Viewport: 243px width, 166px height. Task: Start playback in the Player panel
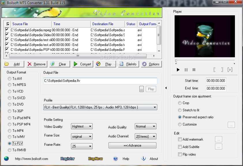[178, 70]
